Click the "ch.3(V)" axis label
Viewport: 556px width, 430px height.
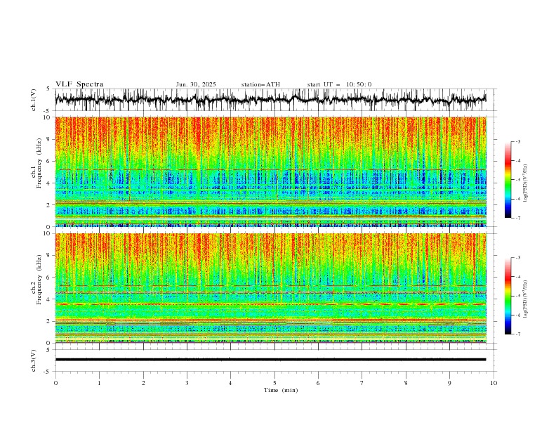pyautogui.click(x=34, y=360)
